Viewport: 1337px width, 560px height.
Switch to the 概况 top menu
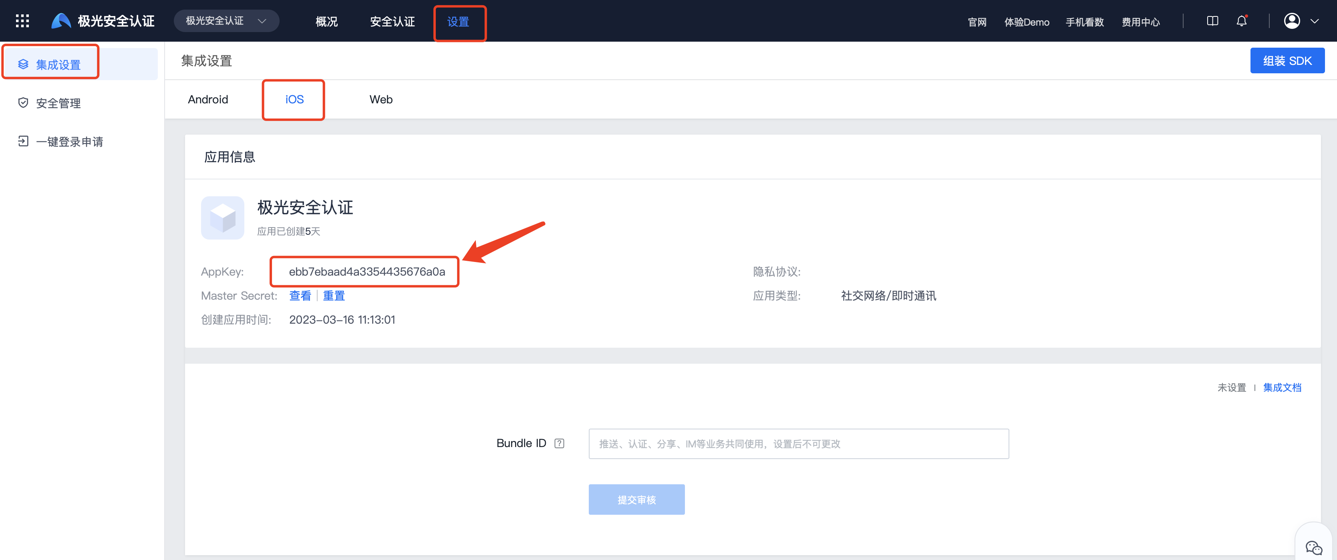point(326,22)
